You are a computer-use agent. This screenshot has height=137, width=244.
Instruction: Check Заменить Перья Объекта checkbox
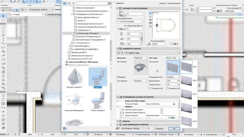[x=162, y=113]
